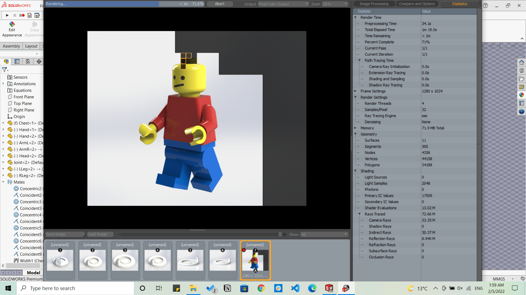The image size is (526, 295).
Task: Click the record/pause macro icon
Action: 22,15
